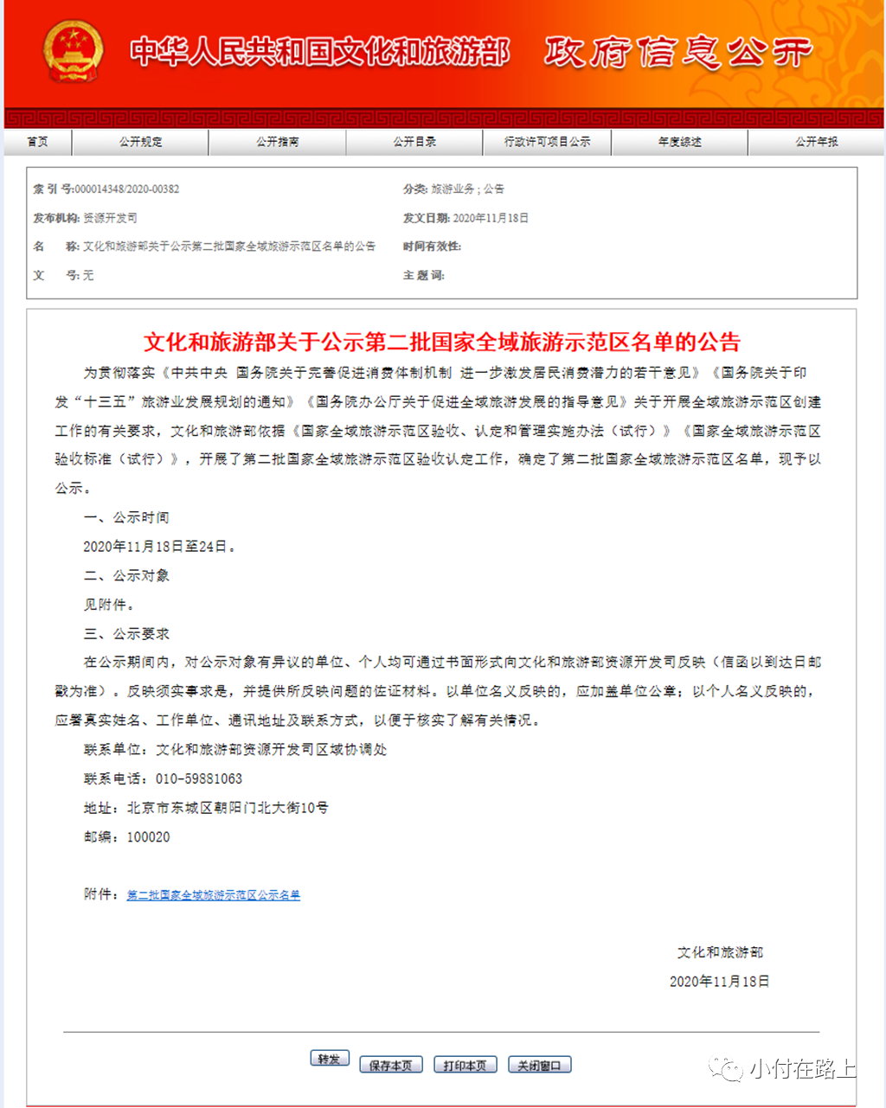Click the 时间有效性 label
886x1108 pixels.
click(432, 247)
